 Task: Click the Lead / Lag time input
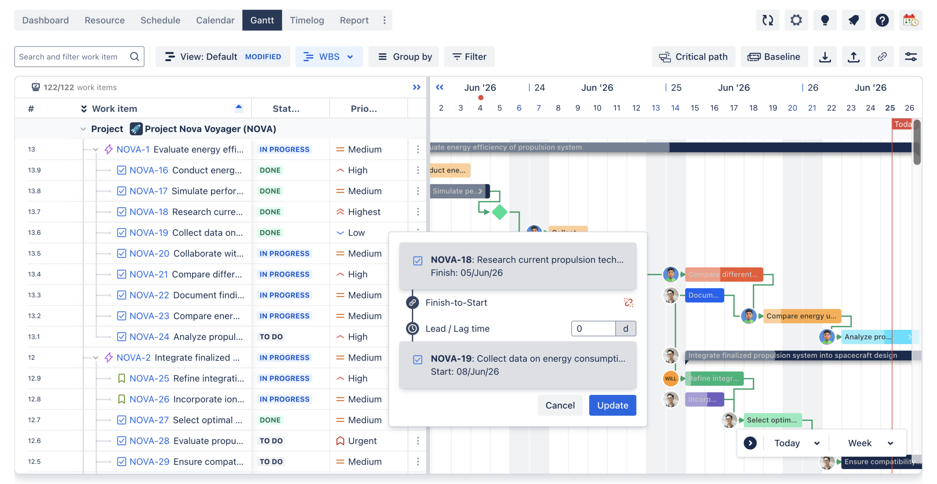click(x=593, y=329)
